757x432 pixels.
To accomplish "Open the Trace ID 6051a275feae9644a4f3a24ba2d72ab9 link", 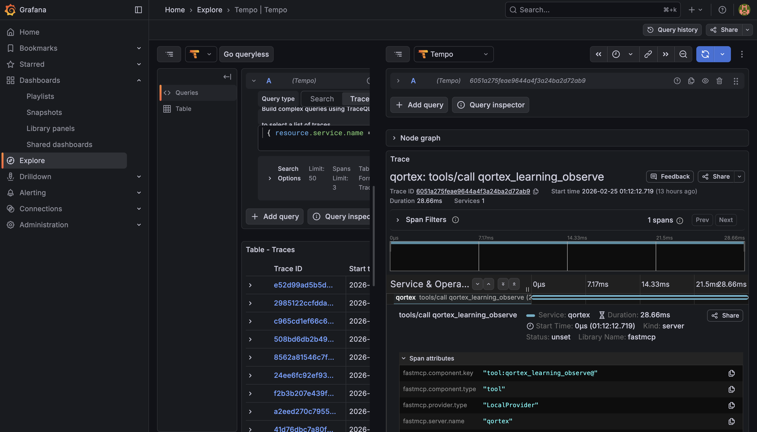I will pyautogui.click(x=473, y=191).
